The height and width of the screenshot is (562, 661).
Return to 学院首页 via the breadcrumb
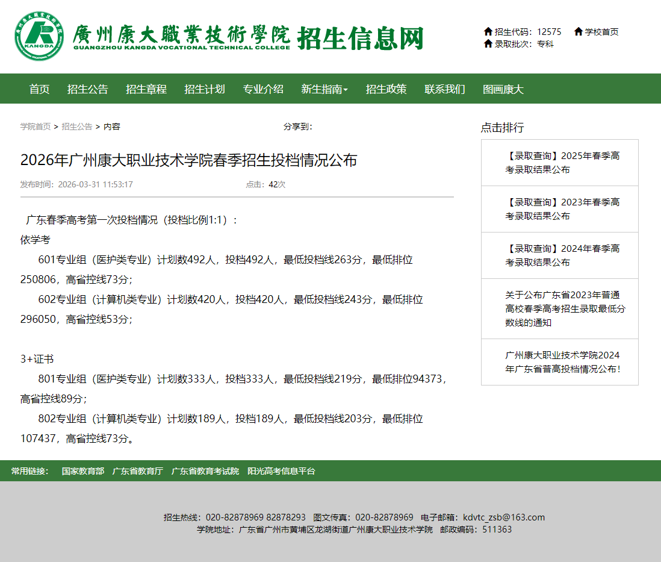34,127
